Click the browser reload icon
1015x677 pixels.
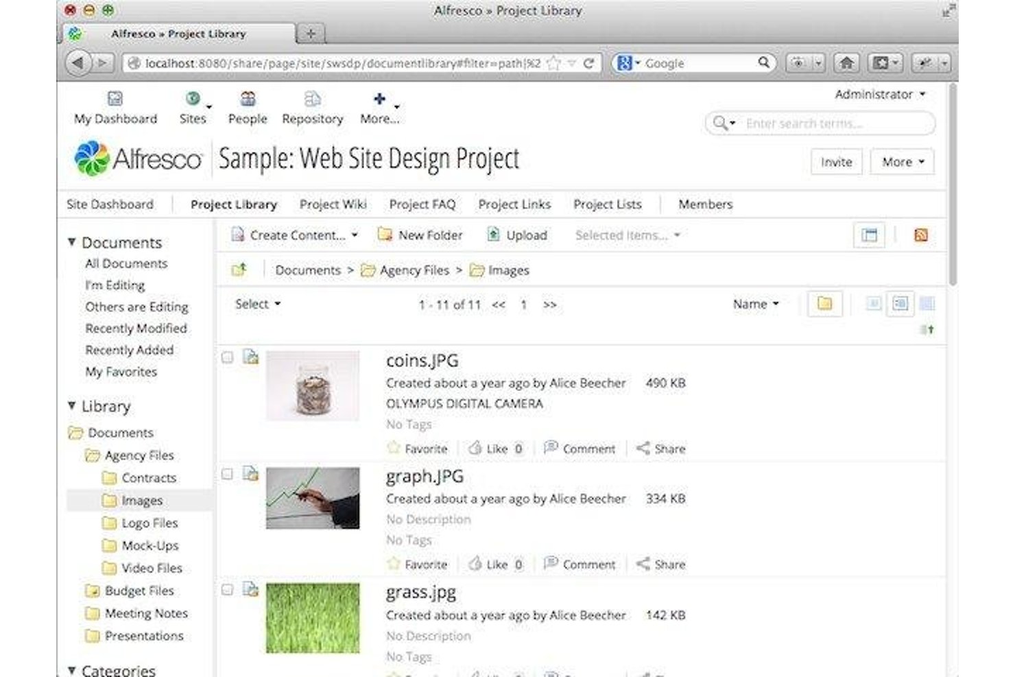point(588,63)
